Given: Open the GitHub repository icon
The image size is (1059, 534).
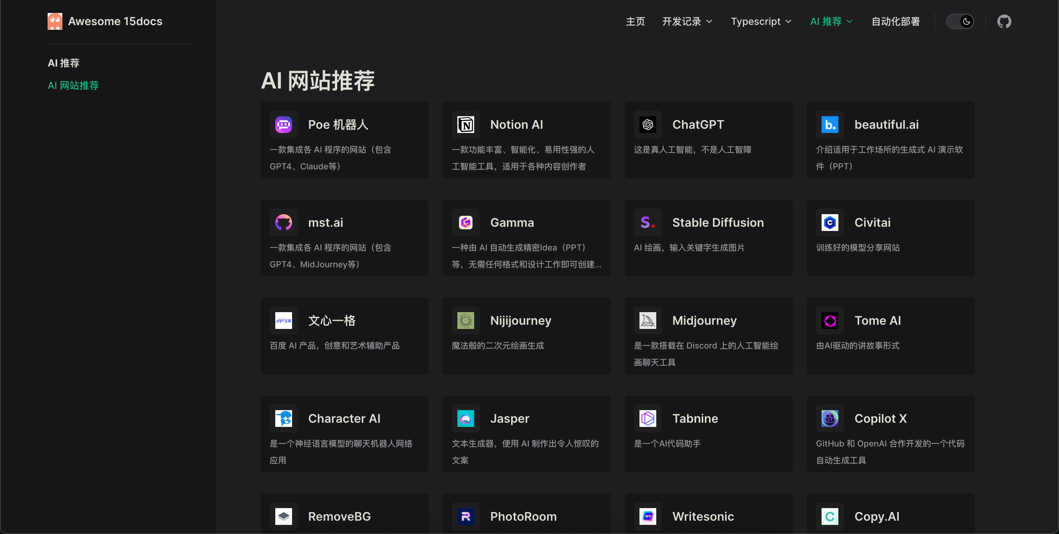Looking at the screenshot, I should [1004, 21].
